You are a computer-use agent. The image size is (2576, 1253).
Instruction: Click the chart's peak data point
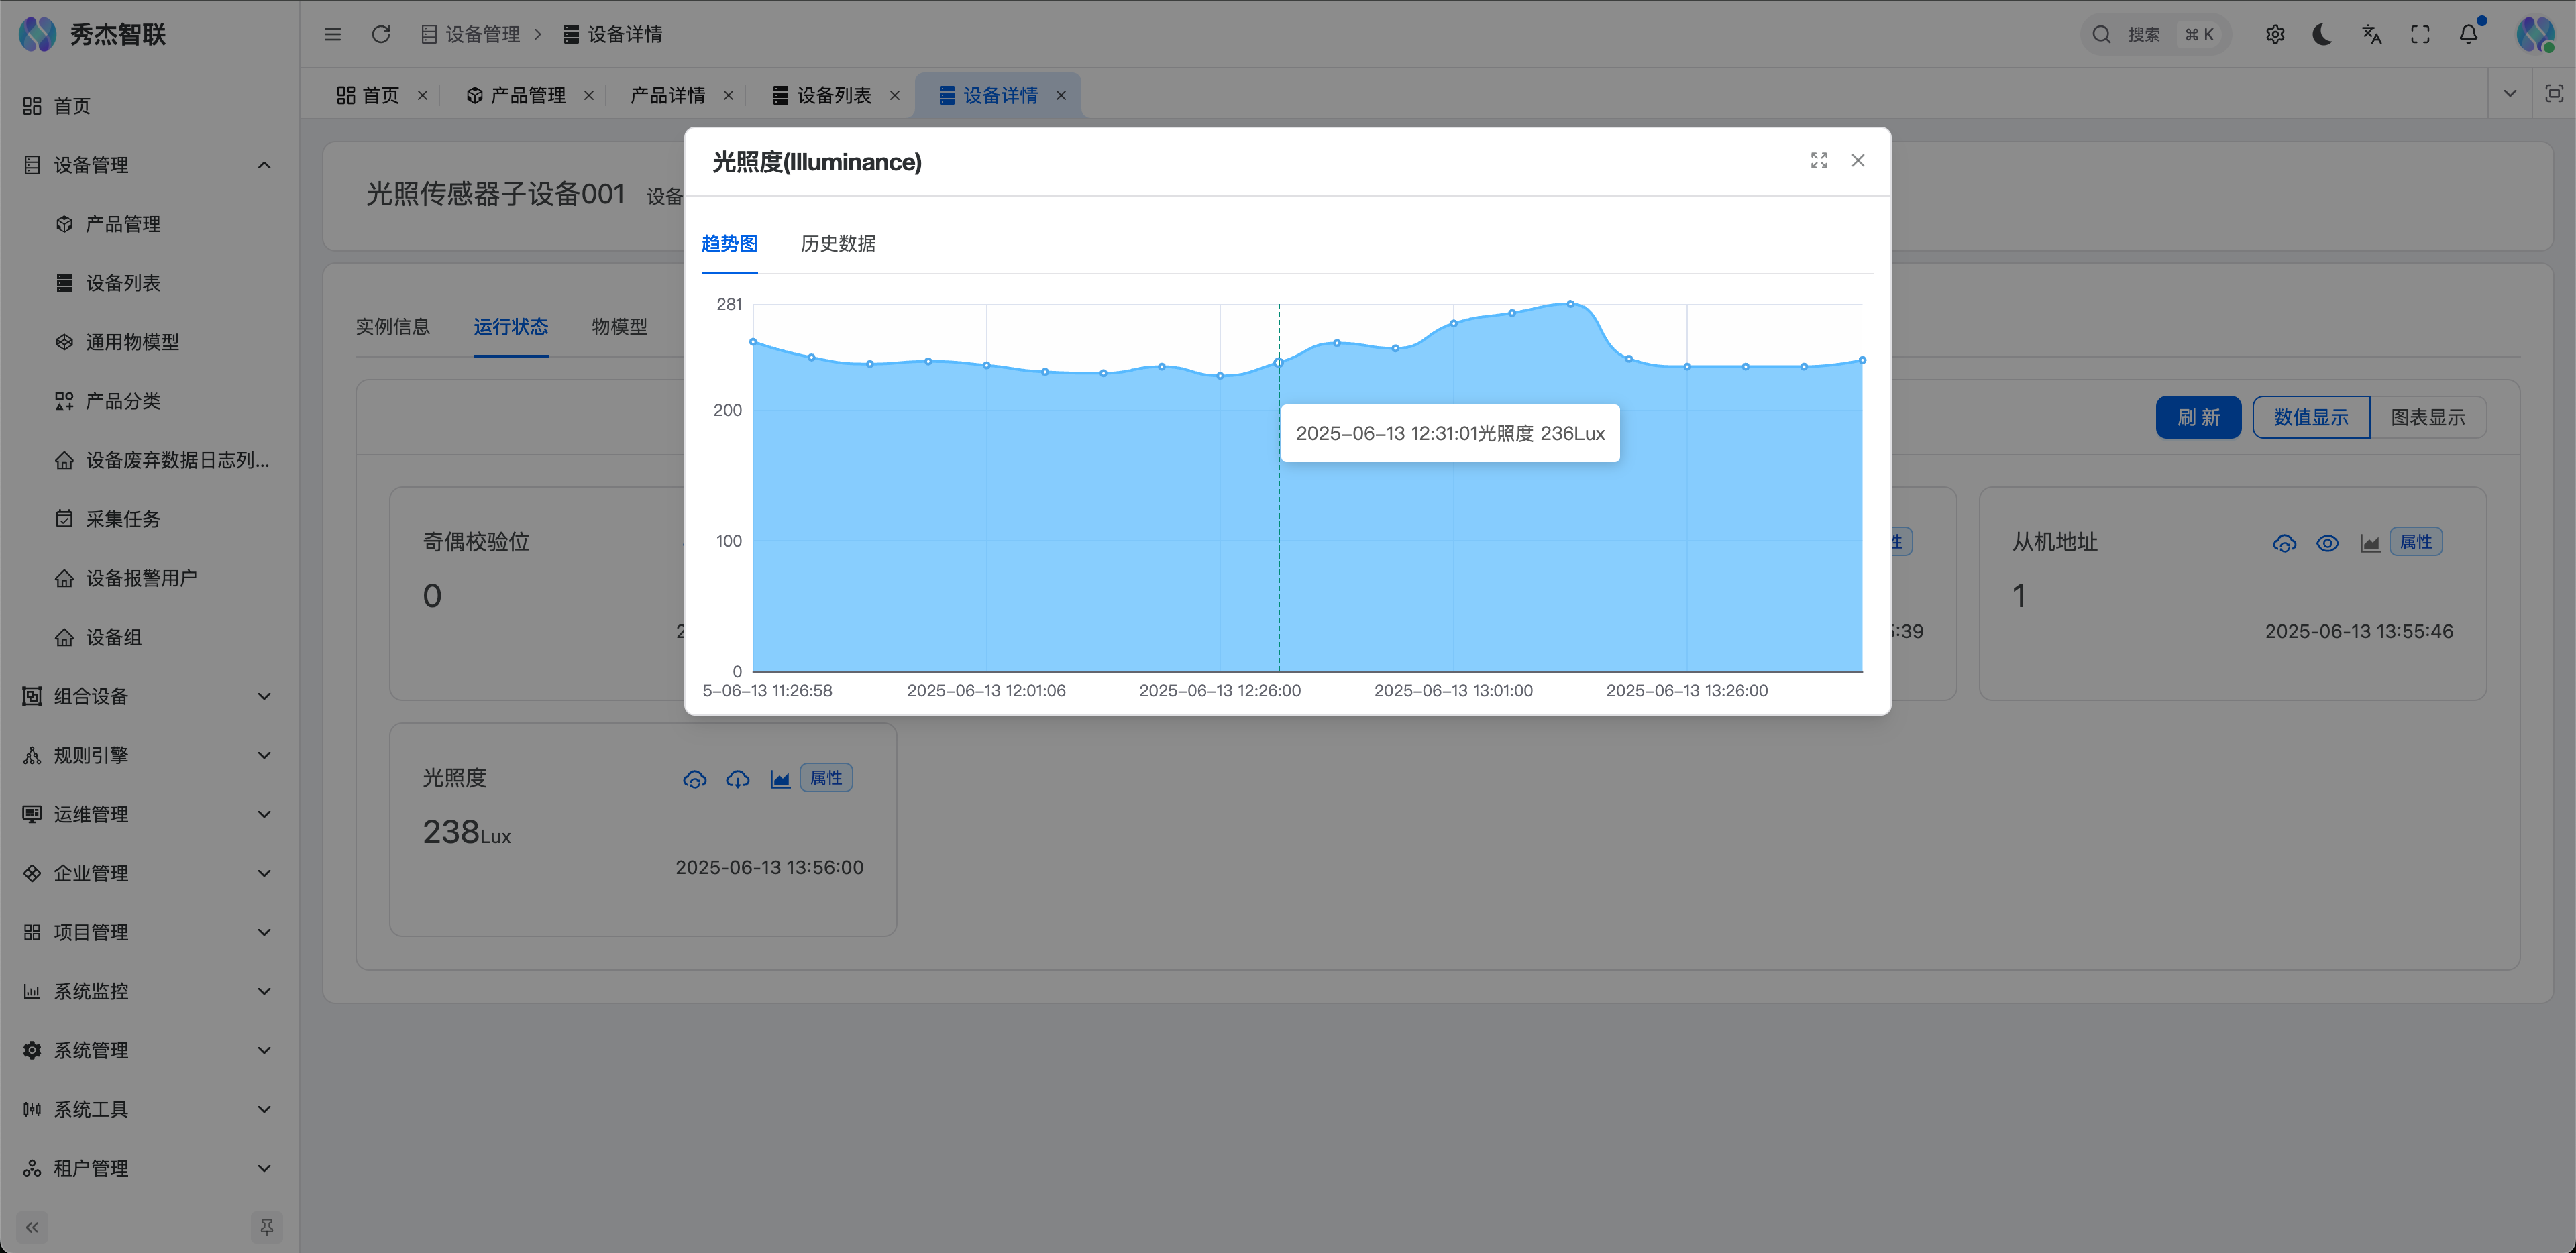1570,303
